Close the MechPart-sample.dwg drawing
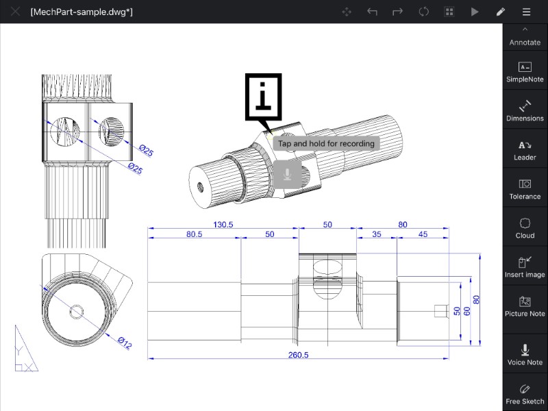Screen dimensions: 548x411 tap(15, 12)
